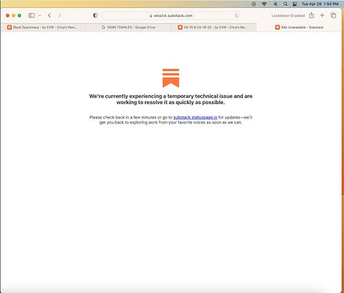Click the lock icon in address bar

151,16
